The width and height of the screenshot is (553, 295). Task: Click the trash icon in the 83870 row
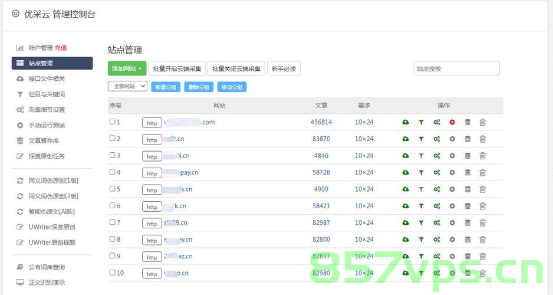pyautogui.click(x=482, y=139)
